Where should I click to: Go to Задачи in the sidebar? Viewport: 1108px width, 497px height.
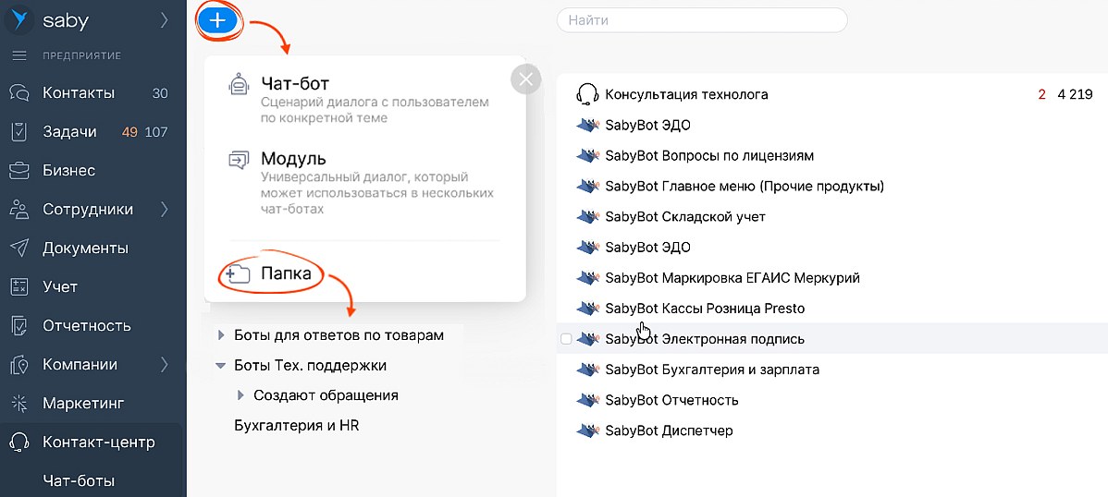coord(69,132)
